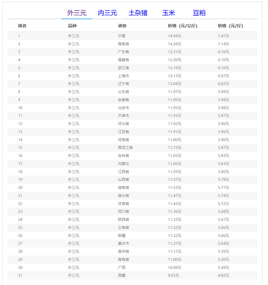Select the 宁夏 province cell
This screenshot has width=268, height=285.
coord(121,36)
